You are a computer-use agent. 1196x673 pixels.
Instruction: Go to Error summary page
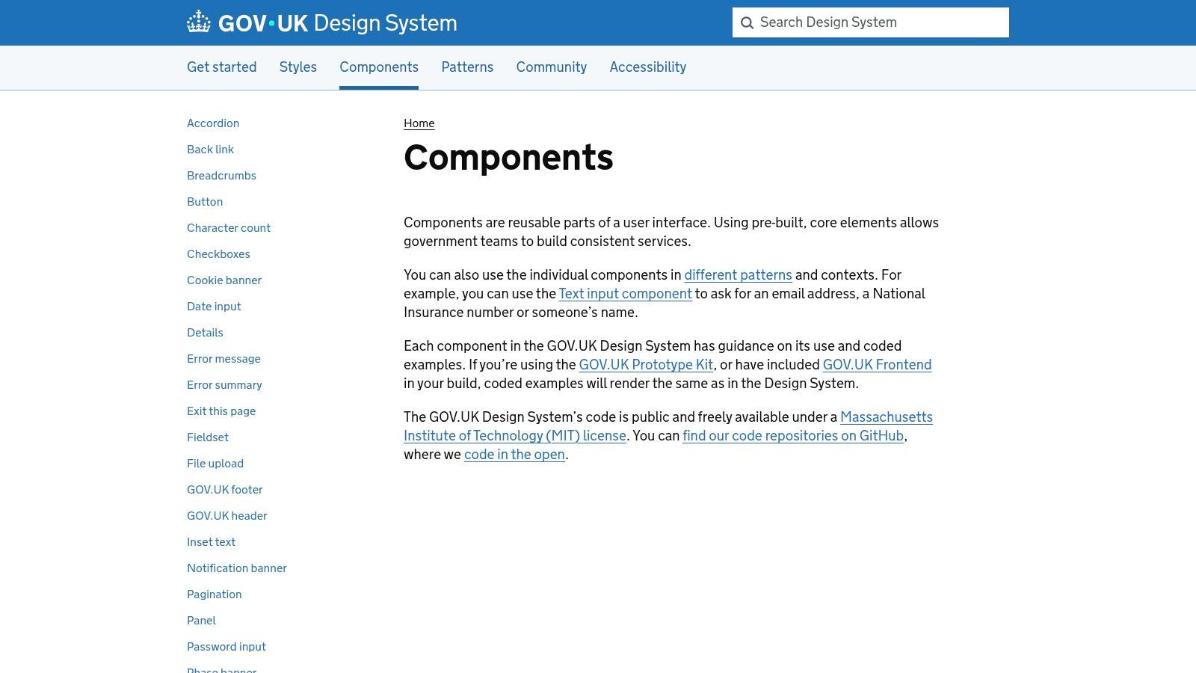pos(224,385)
